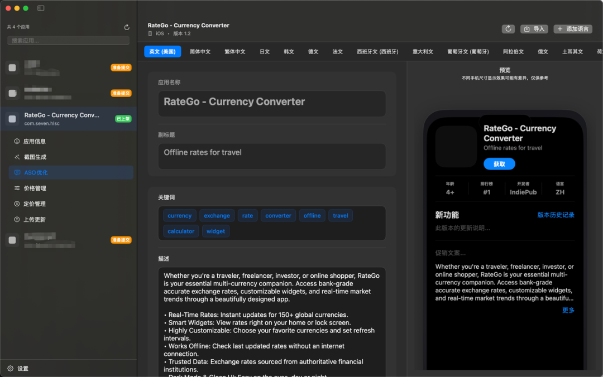Image resolution: width=603 pixels, height=377 pixels.
Task: Switch to the 简体中文 tab
Action: pyautogui.click(x=200, y=51)
